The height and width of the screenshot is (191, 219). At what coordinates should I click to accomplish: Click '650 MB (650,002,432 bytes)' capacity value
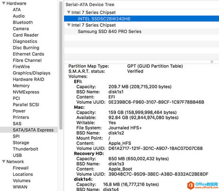click(138, 158)
